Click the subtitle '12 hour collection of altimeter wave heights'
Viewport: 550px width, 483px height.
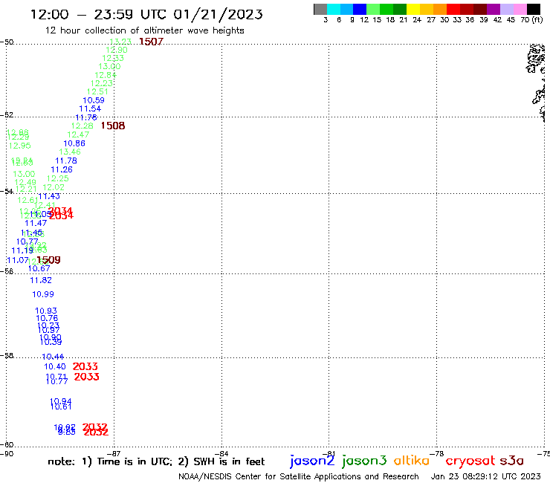click(144, 30)
